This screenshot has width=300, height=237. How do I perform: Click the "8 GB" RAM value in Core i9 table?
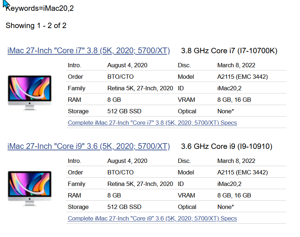(114, 195)
